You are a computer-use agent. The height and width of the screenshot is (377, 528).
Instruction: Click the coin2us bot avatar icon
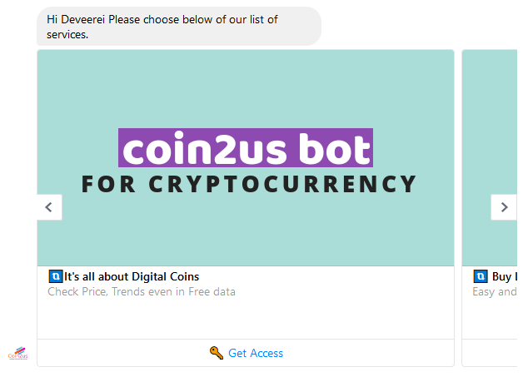coord(17,353)
